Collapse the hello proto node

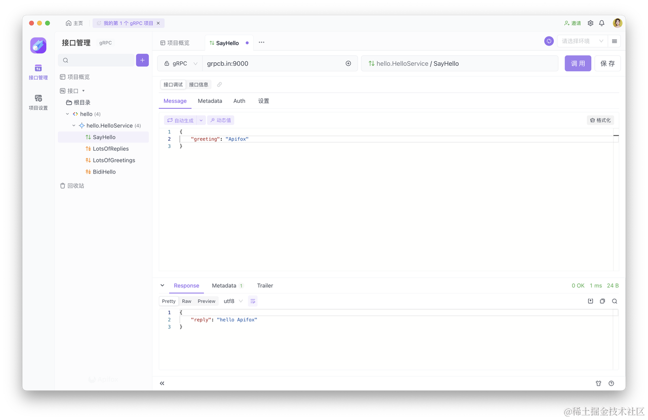click(67, 114)
